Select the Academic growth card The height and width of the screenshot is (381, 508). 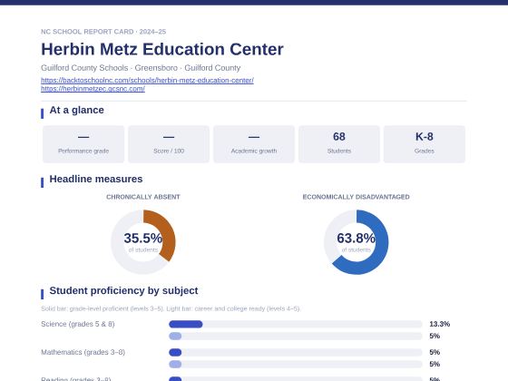point(254,144)
